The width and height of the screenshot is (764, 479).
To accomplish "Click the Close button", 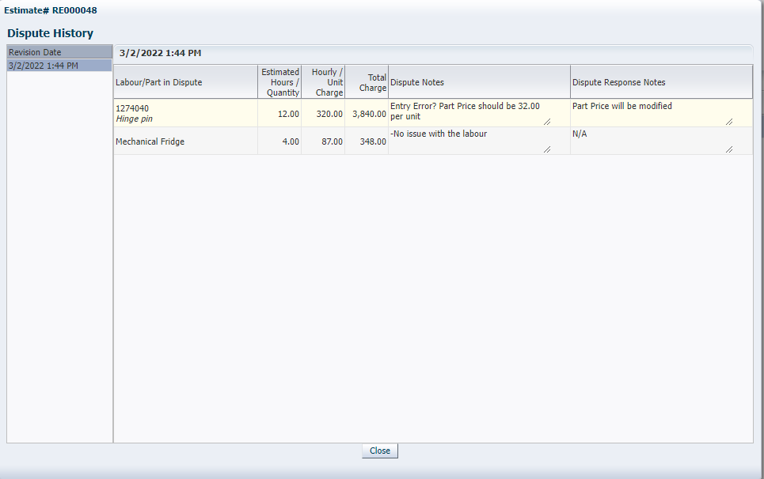I will (x=379, y=451).
